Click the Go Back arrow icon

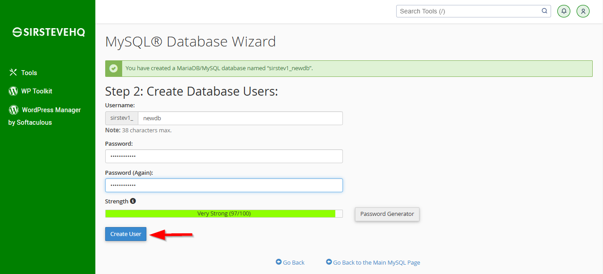[x=278, y=262]
